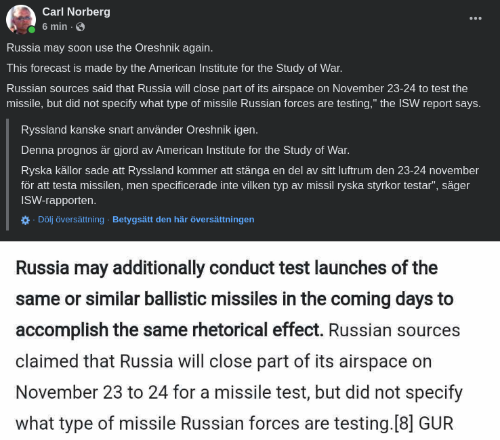The image size is (500, 440).
Task: Click the line "This forecast is made by the American Institute"
Action: [174, 68]
